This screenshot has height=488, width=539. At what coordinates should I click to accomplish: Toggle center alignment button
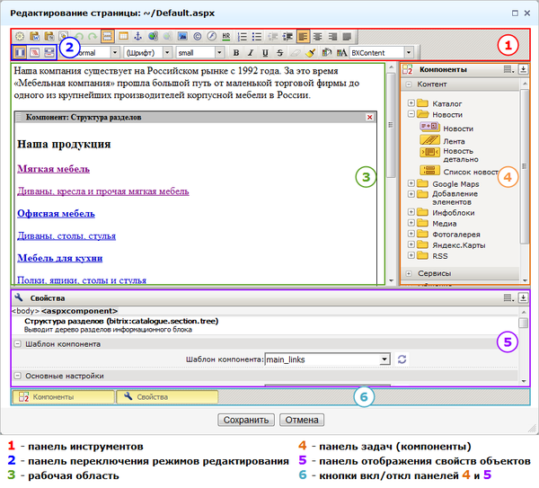[318, 37]
